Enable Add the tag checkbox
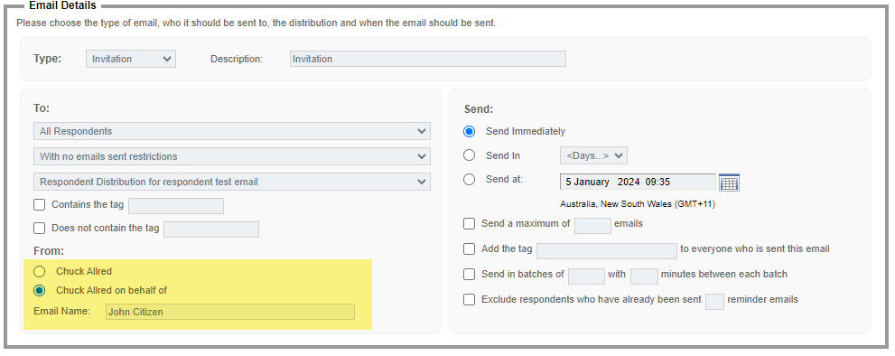This screenshot has width=895, height=356. point(470,249)
